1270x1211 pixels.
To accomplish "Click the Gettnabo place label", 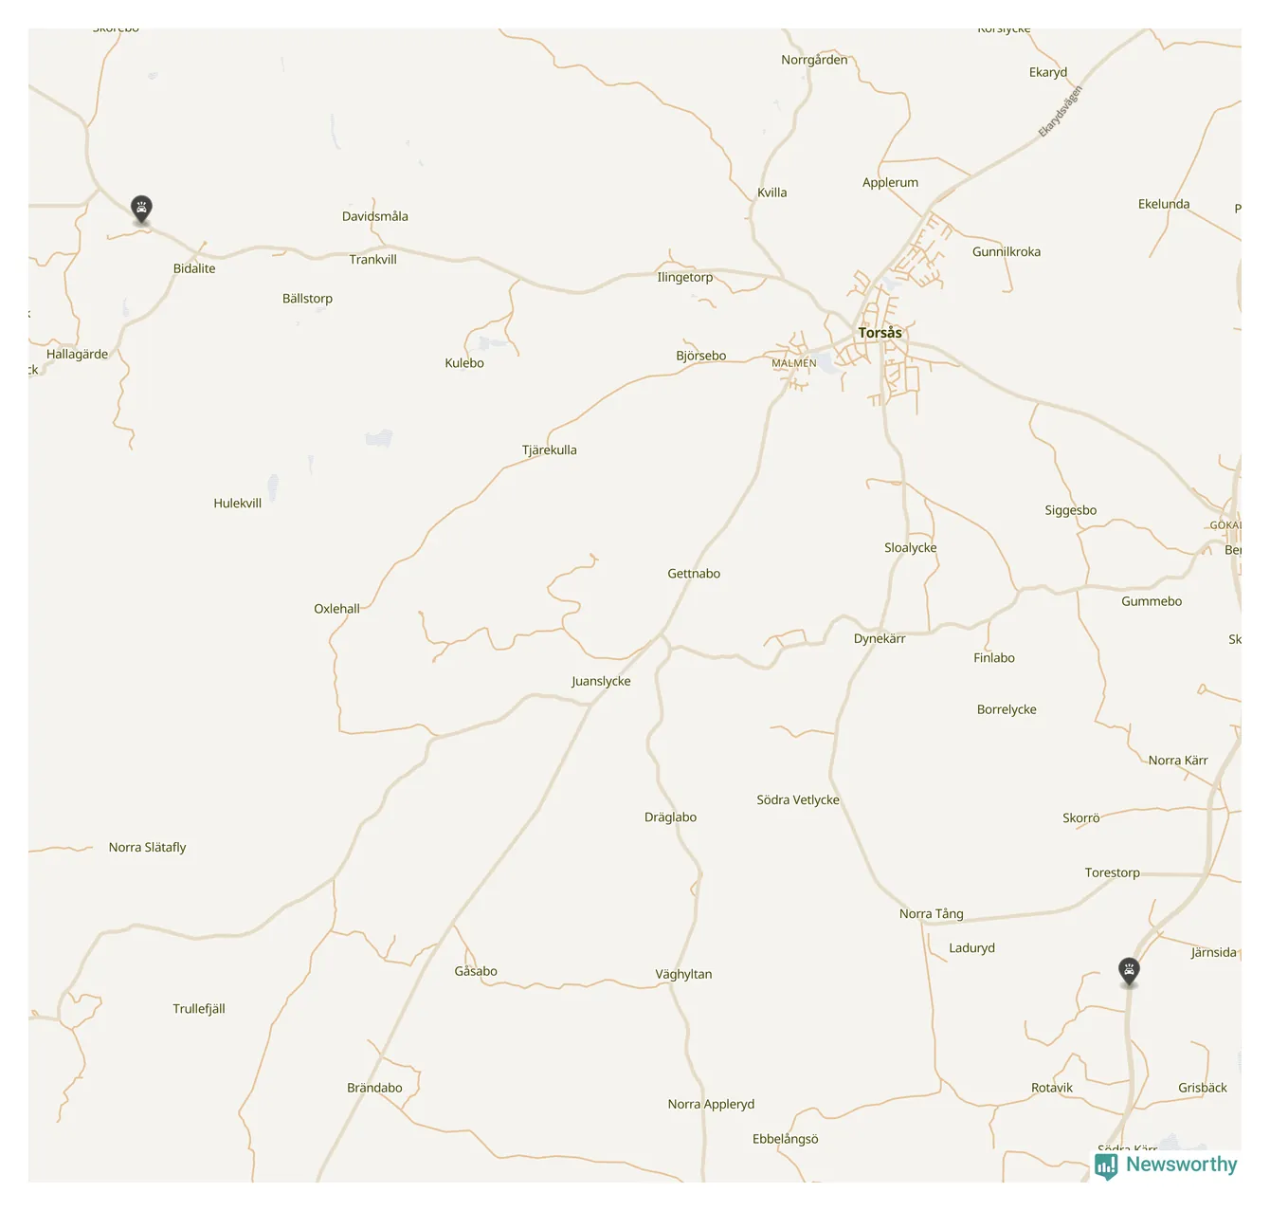I will point(694,574).
